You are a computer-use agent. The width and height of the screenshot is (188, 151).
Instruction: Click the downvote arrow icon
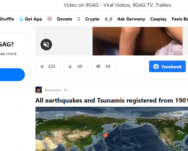click(x=70, y=66)
